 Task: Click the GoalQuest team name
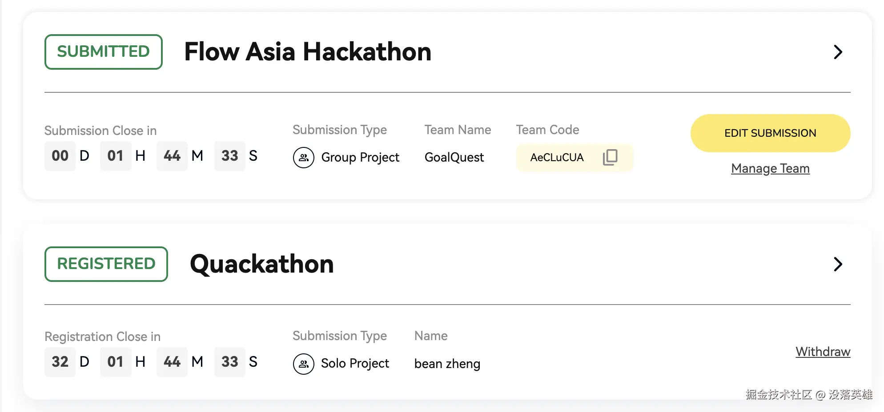(454, 158)
